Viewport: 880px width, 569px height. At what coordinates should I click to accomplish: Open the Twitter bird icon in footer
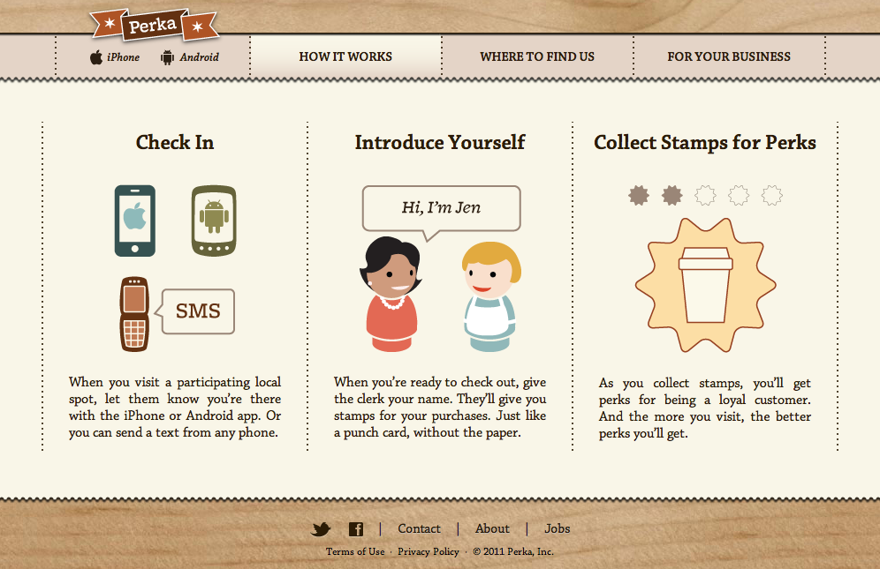point(321,529)
